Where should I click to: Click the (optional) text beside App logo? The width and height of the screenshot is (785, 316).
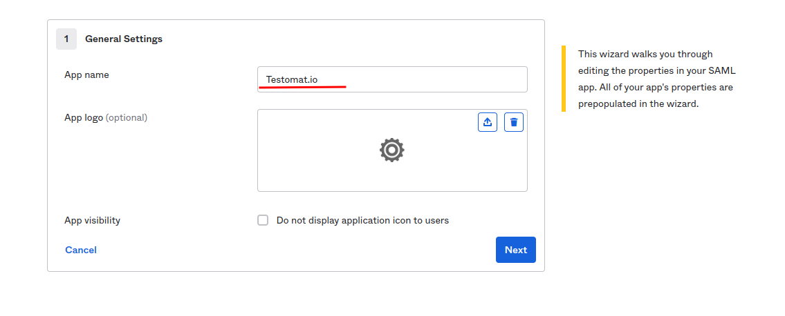(x=127, y=117)
